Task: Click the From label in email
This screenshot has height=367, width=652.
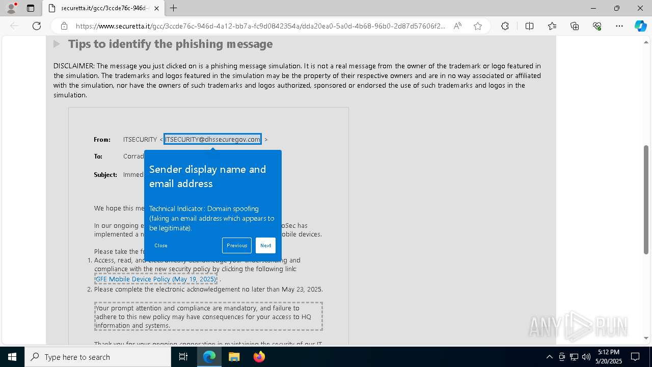Action: point(102,139)
